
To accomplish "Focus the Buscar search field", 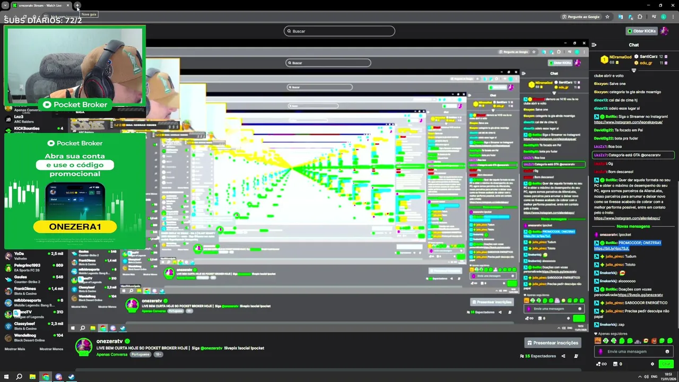I will (339, 31).
